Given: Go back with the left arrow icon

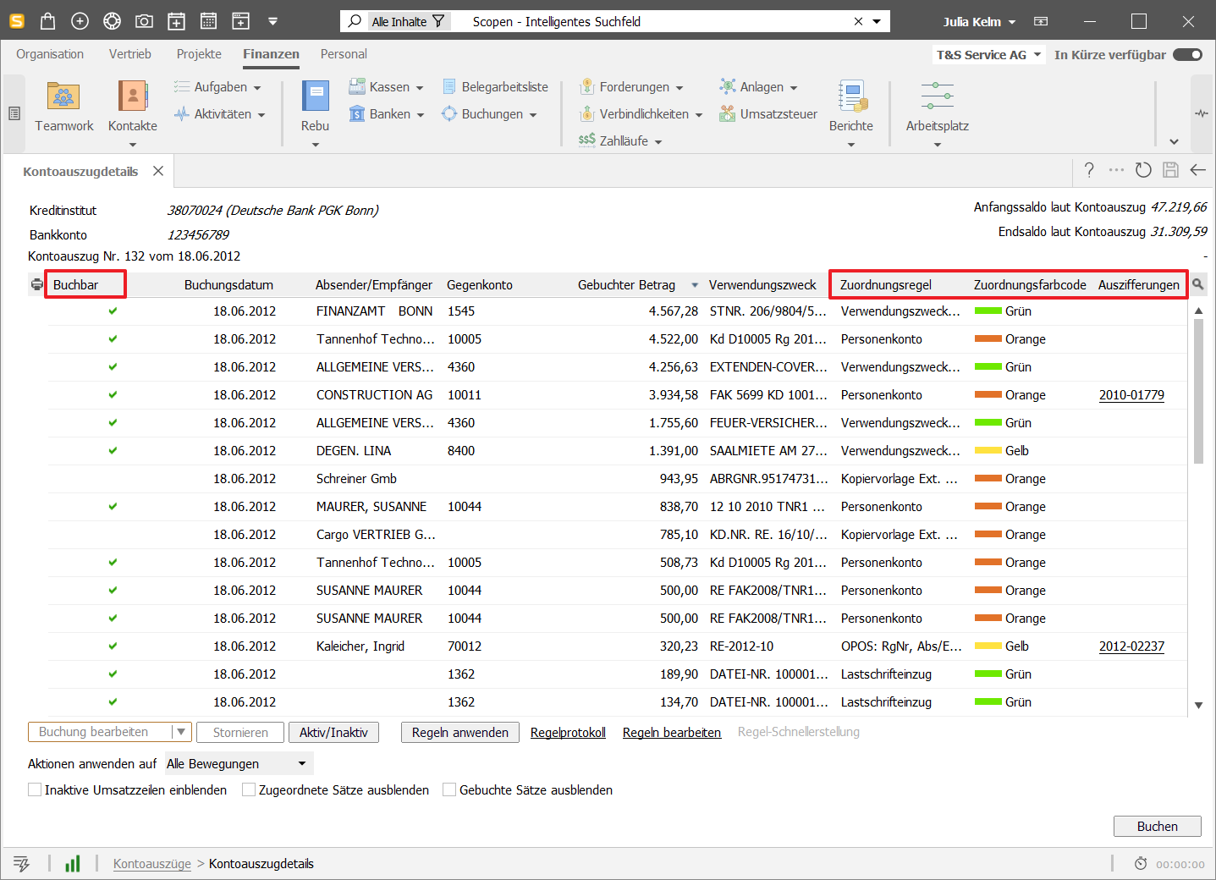Looking at the screenshot, I should click(1197, 170).
